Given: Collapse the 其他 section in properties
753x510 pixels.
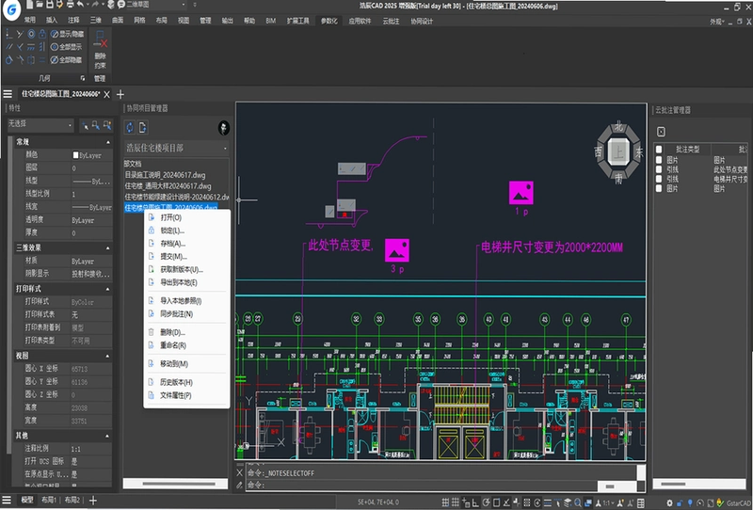Looking at the screenshot, I should pos(107,436).
